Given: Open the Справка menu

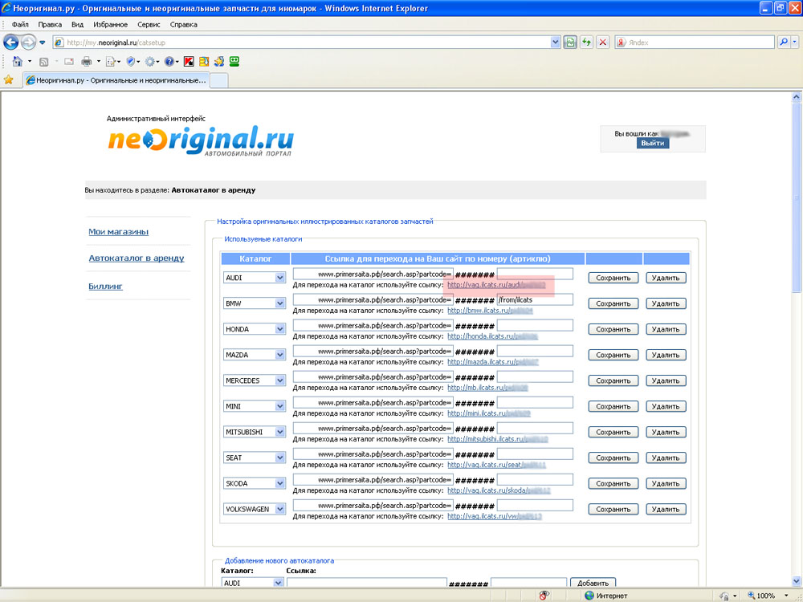Looking at the screenshot, I should coord(183,25).
